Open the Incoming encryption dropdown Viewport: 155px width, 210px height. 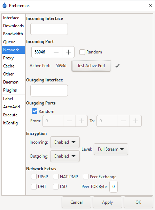click(x=65, y=142)
